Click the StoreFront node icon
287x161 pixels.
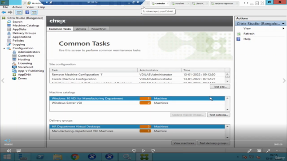pos(14,67)
